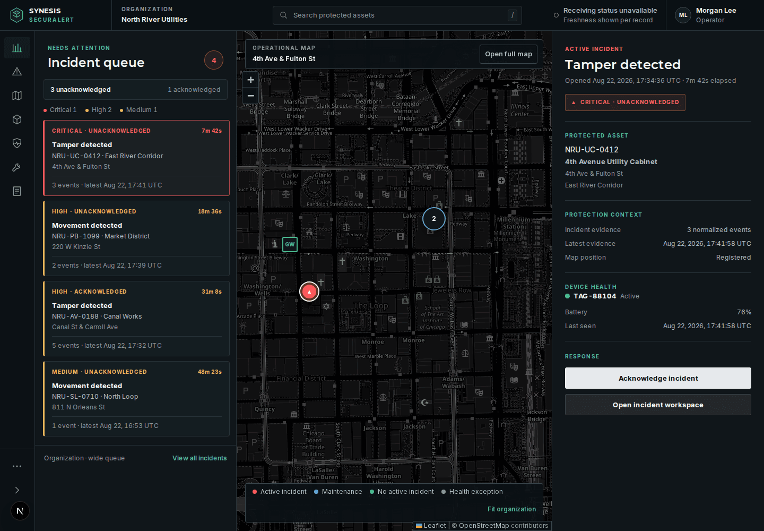This screenshot has width=764, height=531.
Task: Open View all incidents link
Action: pyautogui.click(x=199, y=458)
